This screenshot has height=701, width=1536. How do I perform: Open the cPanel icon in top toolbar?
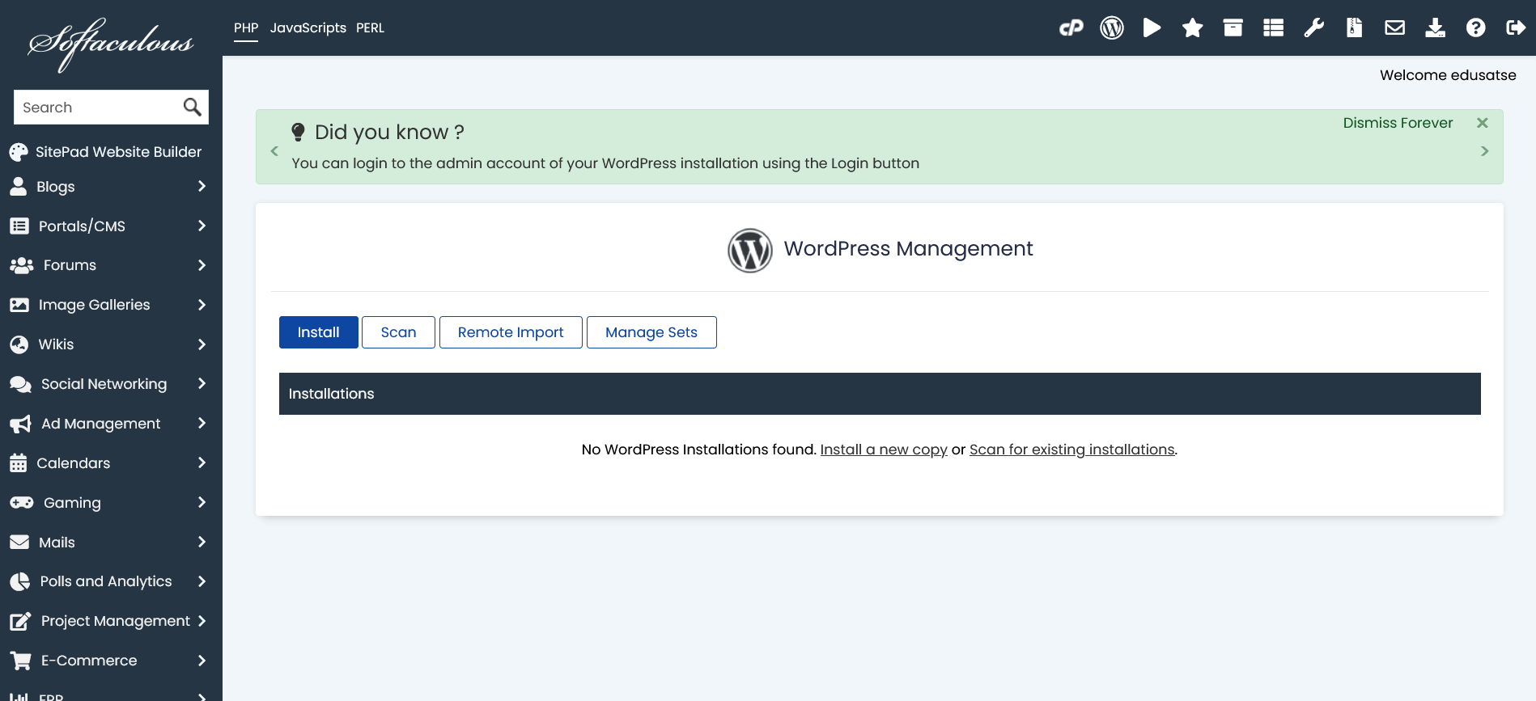[x=1071, y=28]
